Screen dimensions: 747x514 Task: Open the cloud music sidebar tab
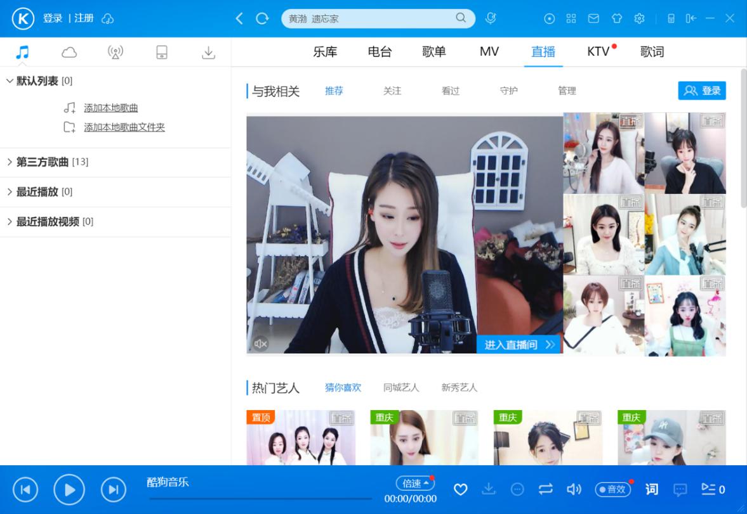coord(69,53)
